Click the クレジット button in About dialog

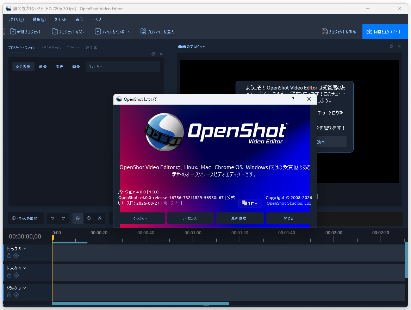140,218
